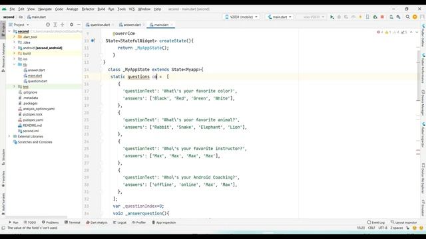
Task: Open the VCS menu
Action: [x=132, y=9]
